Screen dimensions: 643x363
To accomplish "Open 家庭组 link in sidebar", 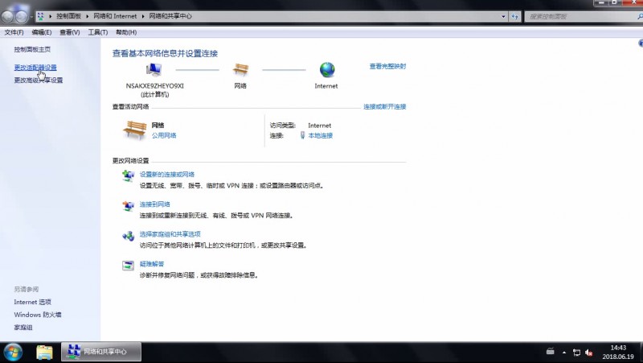I will (x=23, y=328).
